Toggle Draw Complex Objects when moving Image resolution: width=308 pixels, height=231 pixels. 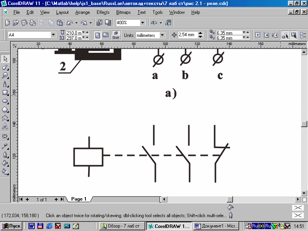285,35
